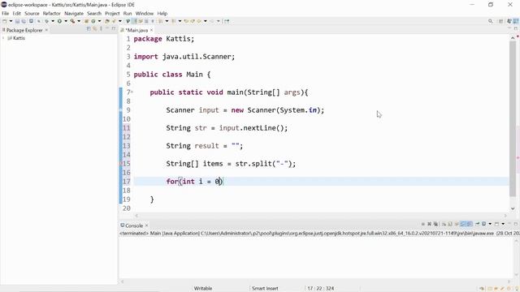Viewport: 520px width, 292px height.
Task: Click the New Java Class icon
Action: tap(93, 21)
